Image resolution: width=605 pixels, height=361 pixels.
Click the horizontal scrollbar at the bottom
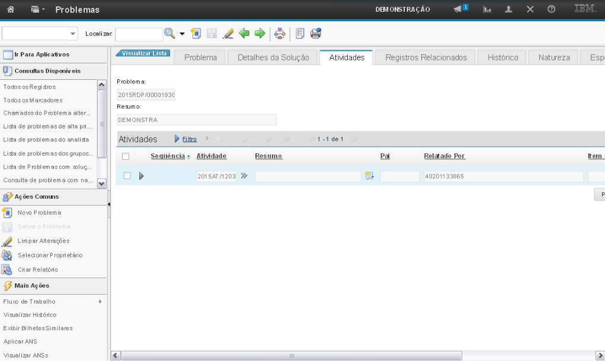point(290,356)
